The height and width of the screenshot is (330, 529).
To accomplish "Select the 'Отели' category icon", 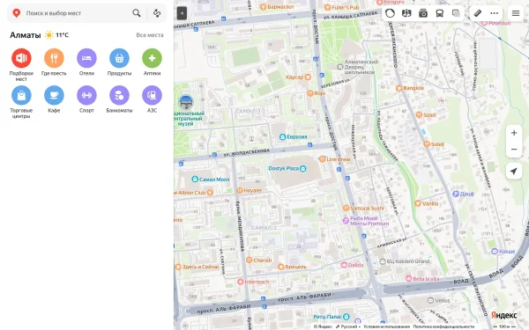I will (x=86, y=58).
